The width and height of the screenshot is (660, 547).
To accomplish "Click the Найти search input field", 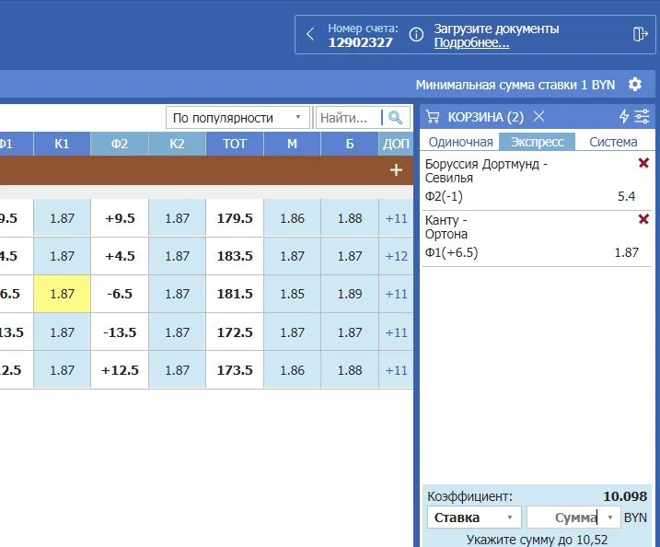I will point(350,118).
